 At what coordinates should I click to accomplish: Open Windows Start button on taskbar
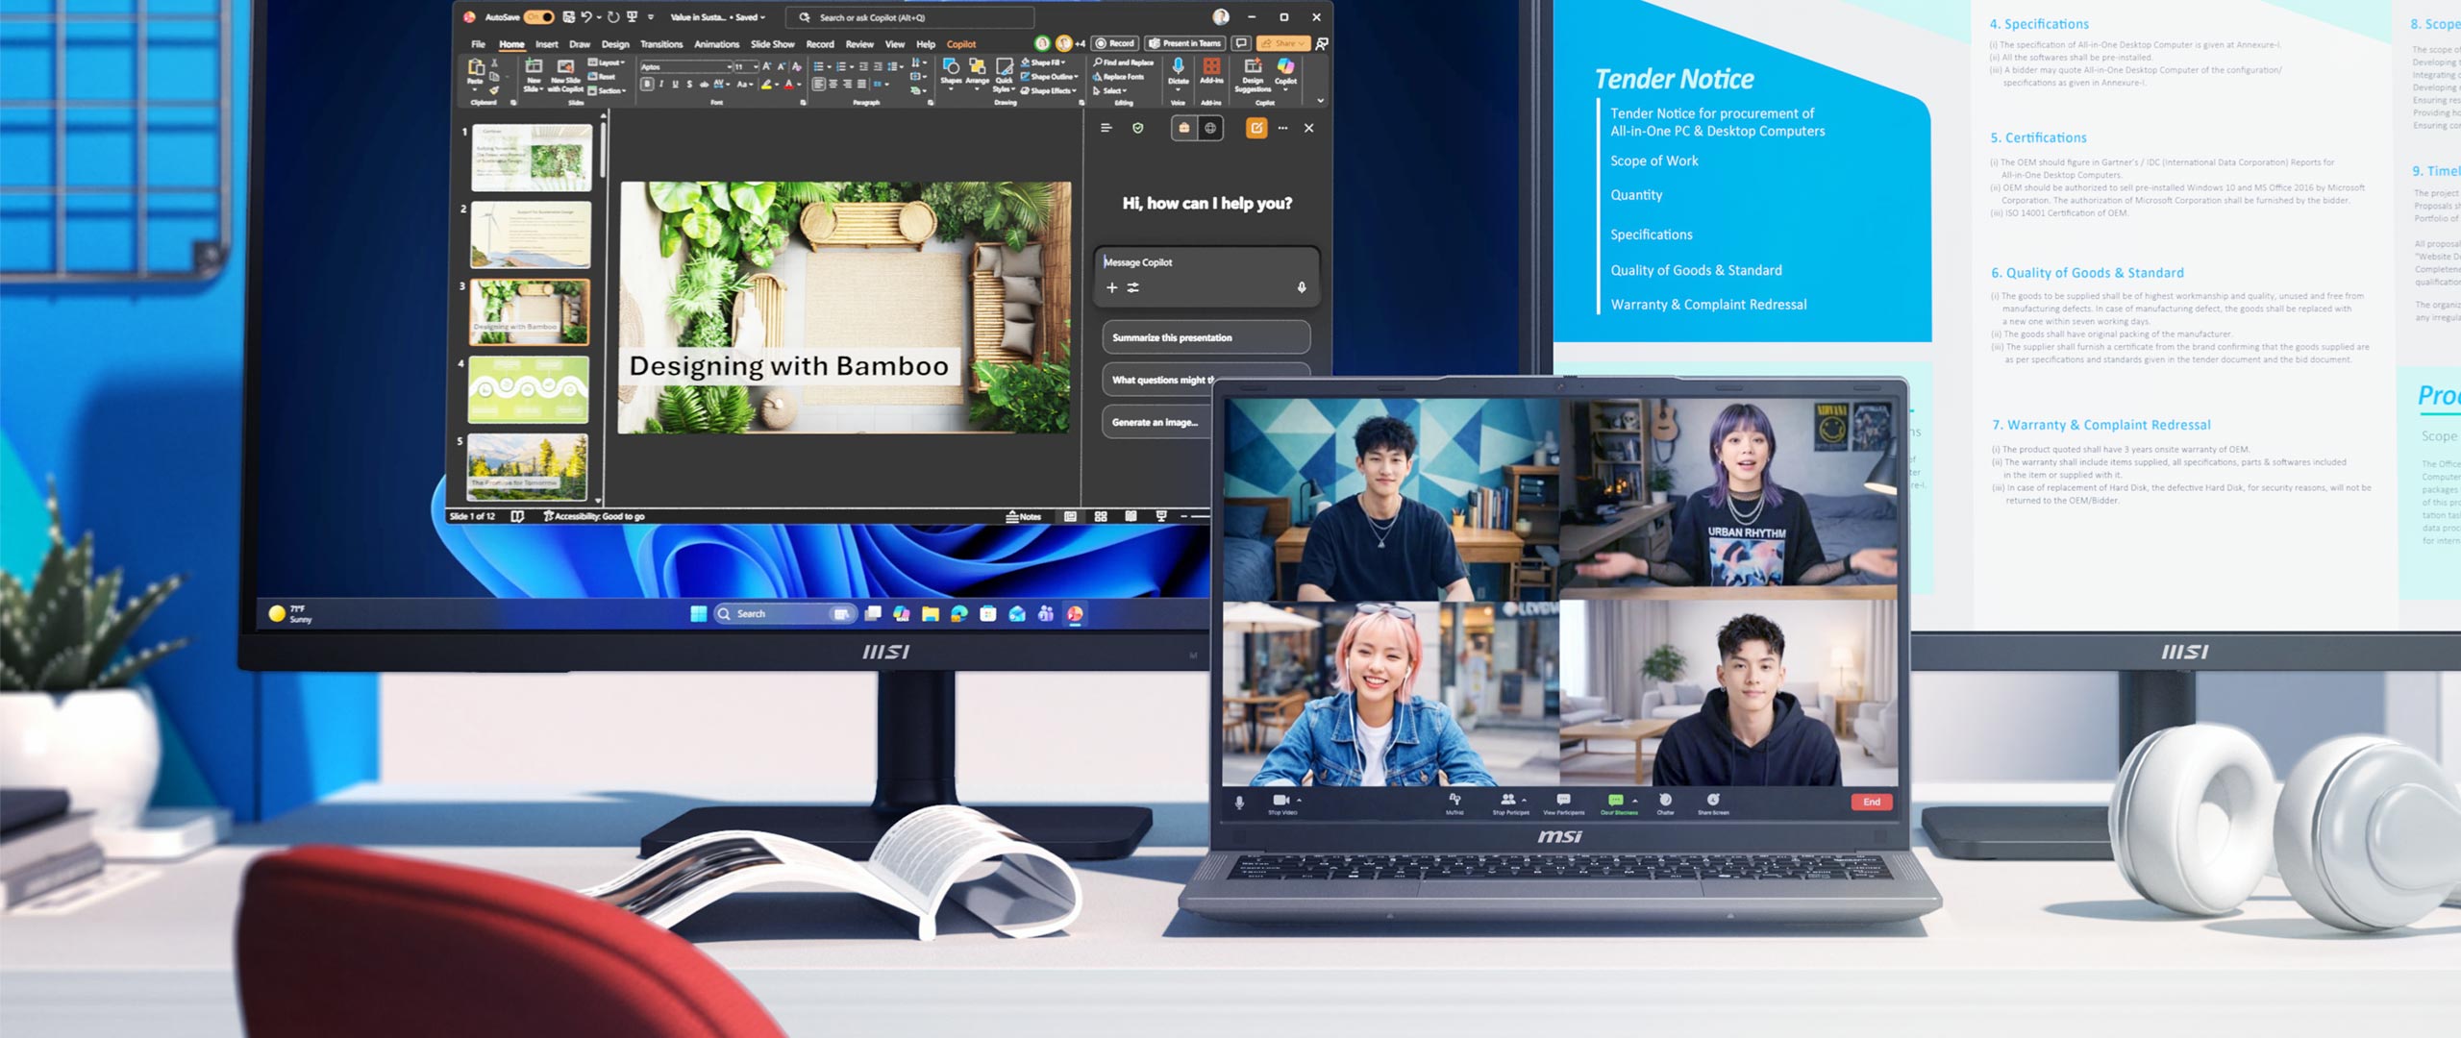pyautogui.click(x=699, y=614)
